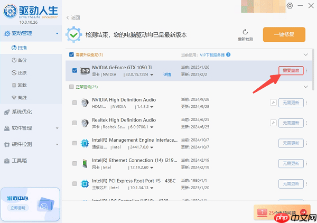Screen dimensions: 317x223
Task: Open version dropdown 2441.7.0.0
Action: [152, 147]
